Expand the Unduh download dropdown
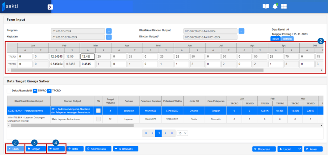The width and height of the screenshot is (328, 155). 299,149
